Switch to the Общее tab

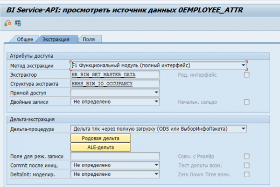pyautogui.click(x=25, y=40)
